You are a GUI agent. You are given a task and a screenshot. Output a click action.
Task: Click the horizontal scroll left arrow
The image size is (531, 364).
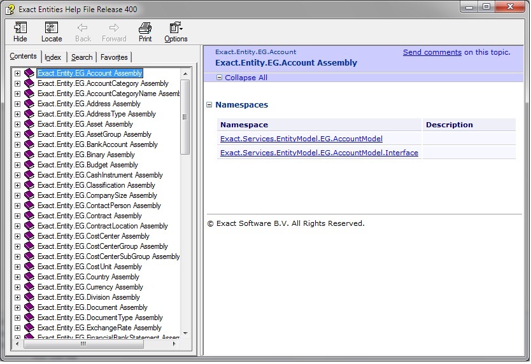click(17, 344)
